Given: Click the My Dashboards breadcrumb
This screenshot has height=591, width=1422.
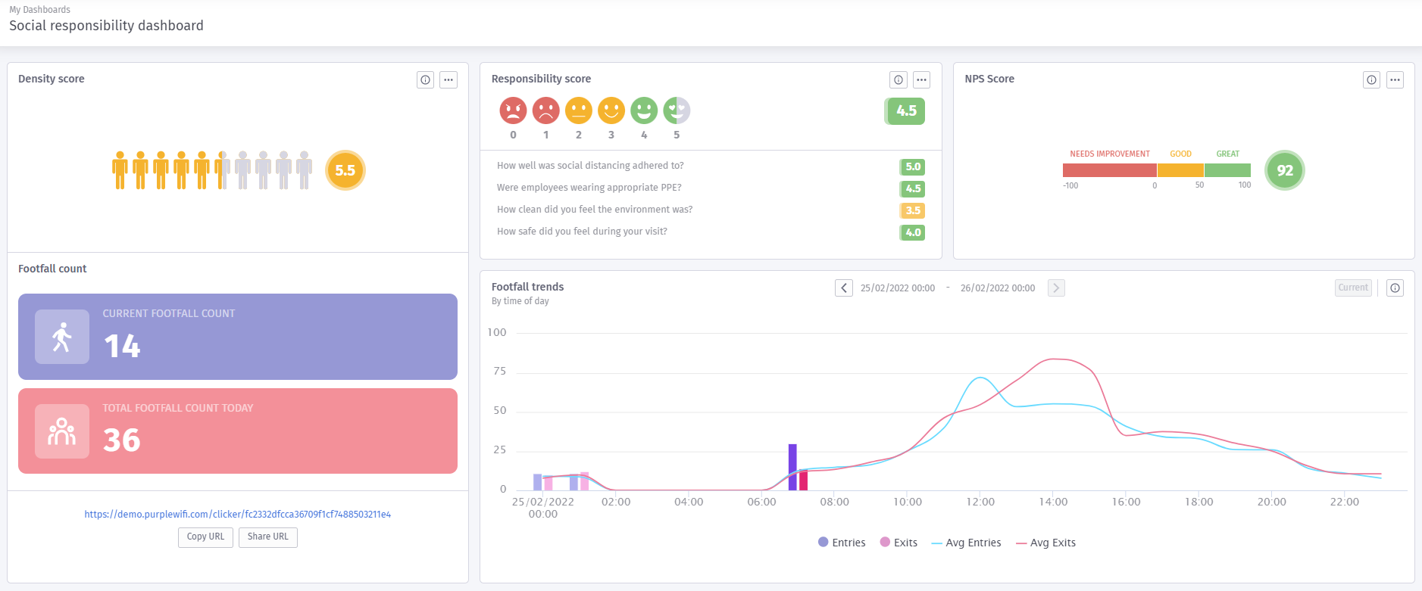Looking at the screenshot, I should [39, 10].
